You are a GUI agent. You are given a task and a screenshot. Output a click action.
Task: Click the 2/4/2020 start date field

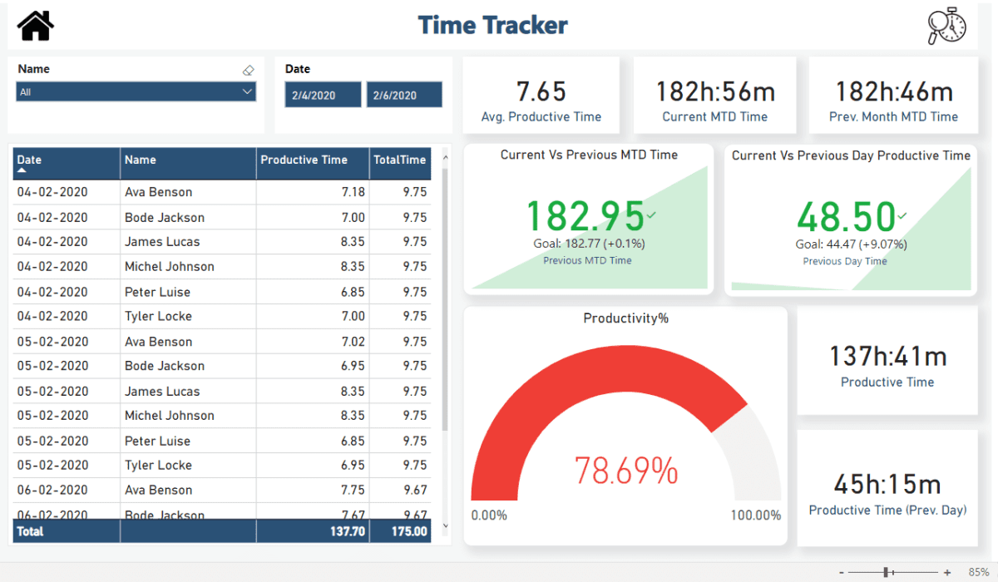coord(323,94)
